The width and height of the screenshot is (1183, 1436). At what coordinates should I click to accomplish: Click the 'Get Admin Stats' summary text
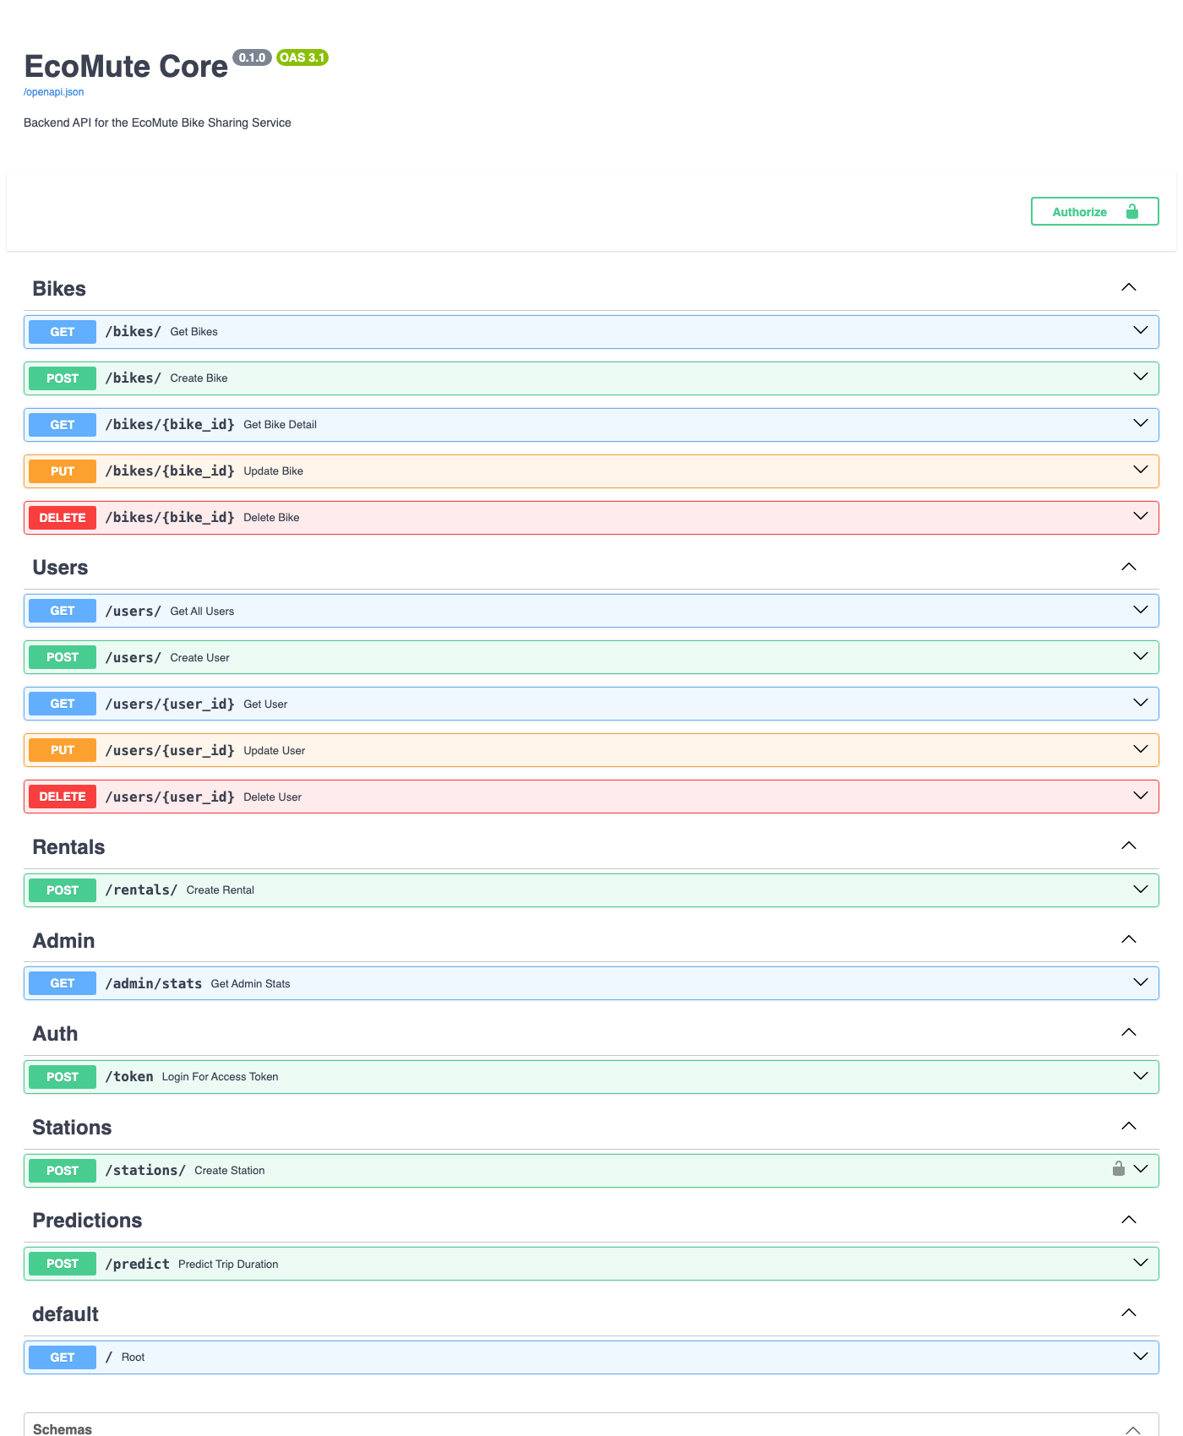[x=250, y=984]
